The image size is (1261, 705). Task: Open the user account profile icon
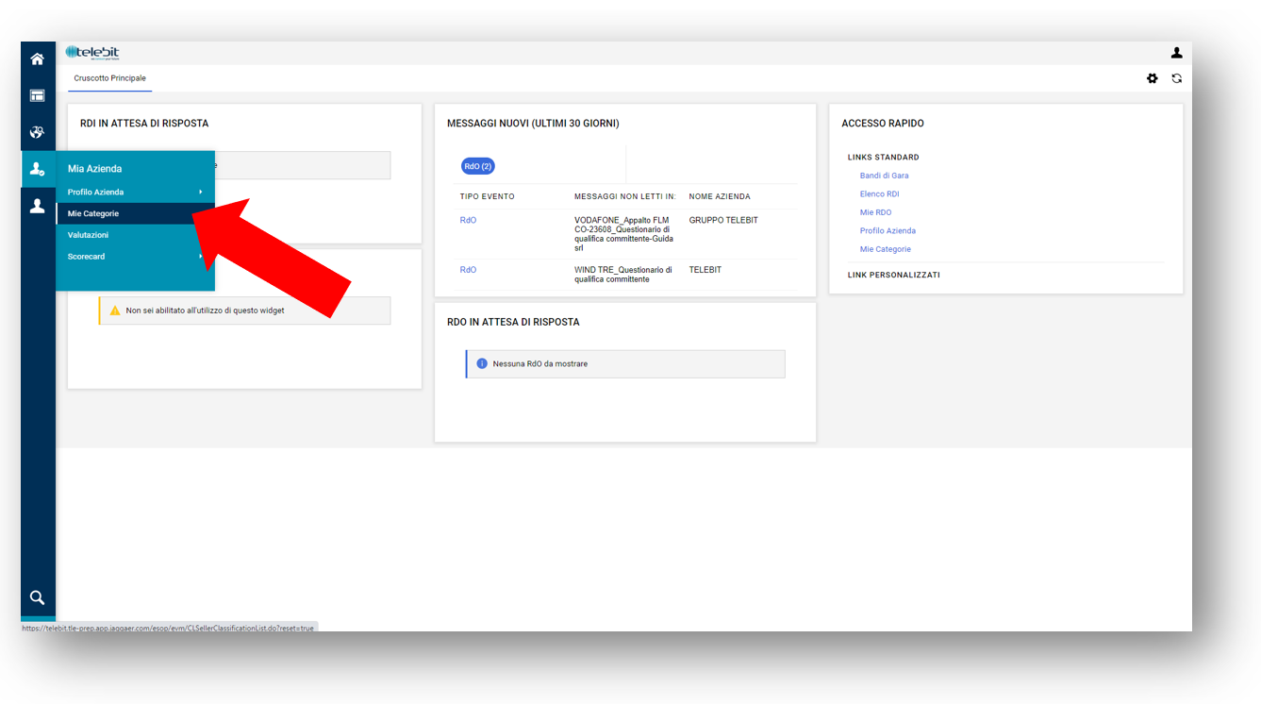[x=1176, y=53]
